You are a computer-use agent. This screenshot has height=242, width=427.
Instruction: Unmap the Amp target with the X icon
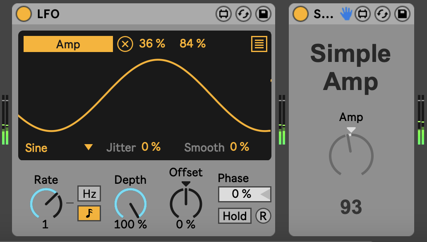click(x=125, y=44)
